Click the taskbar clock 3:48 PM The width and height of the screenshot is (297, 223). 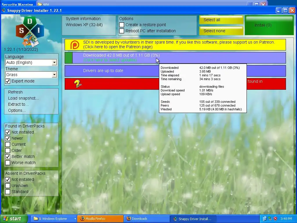tap(286, 219)
